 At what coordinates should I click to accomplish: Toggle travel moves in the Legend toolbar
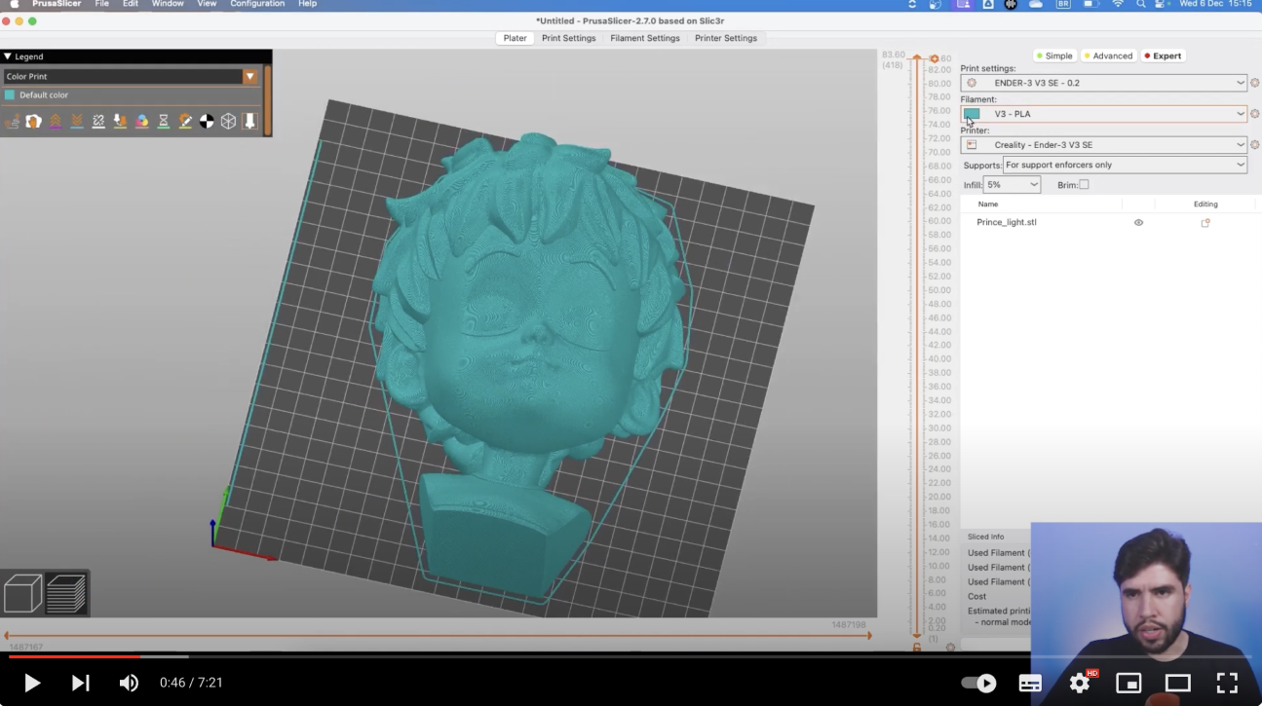[x=13, y=121]
